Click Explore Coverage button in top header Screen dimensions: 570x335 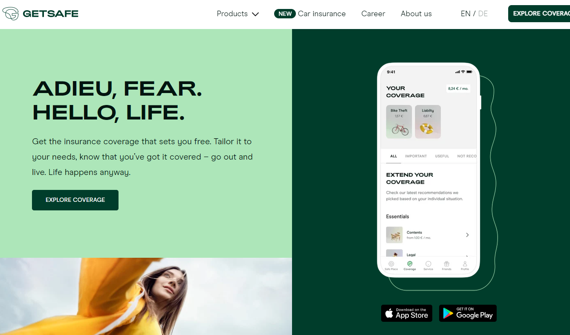[539, 14]
